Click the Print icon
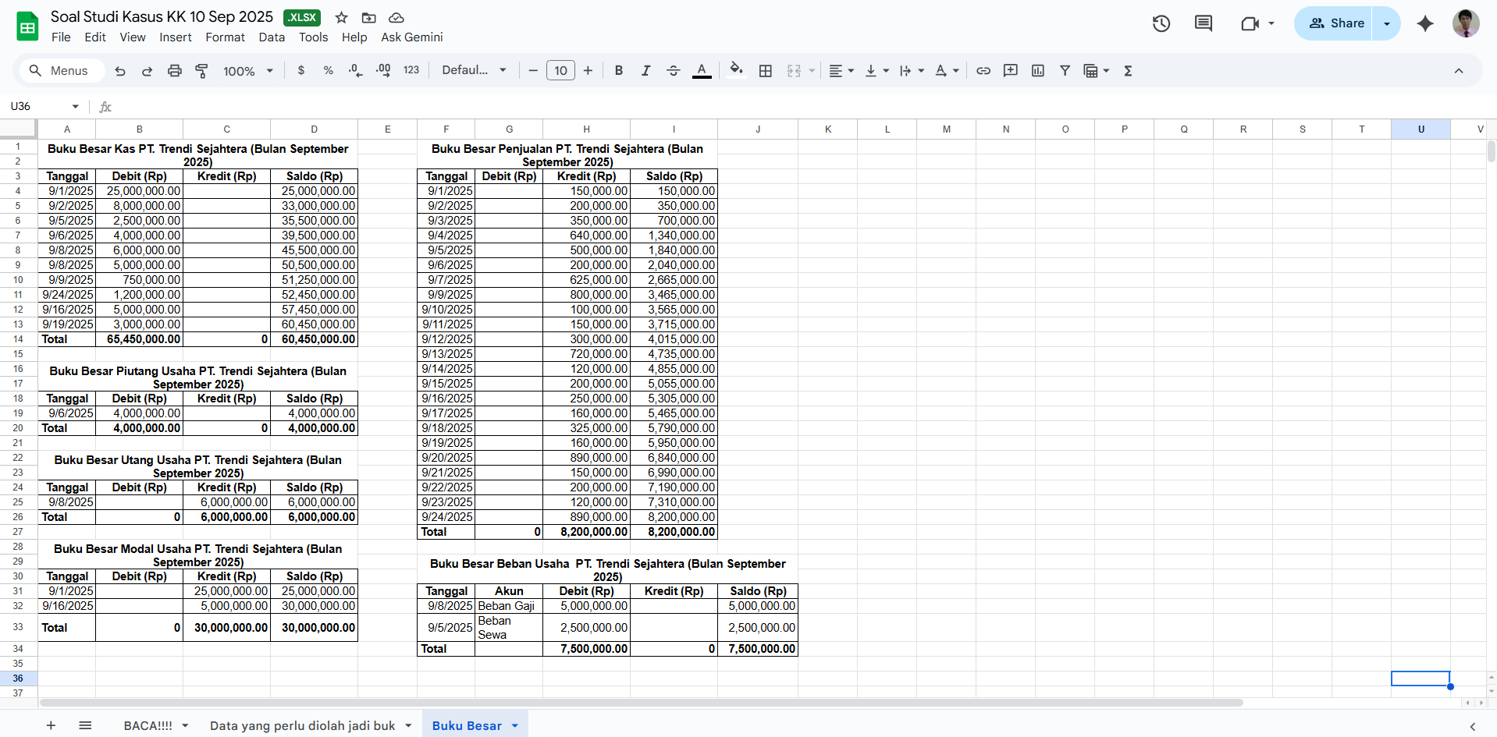 [174, 71]
